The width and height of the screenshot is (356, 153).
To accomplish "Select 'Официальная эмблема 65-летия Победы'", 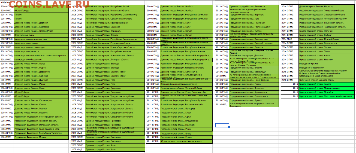I will (x=186, y=88).
